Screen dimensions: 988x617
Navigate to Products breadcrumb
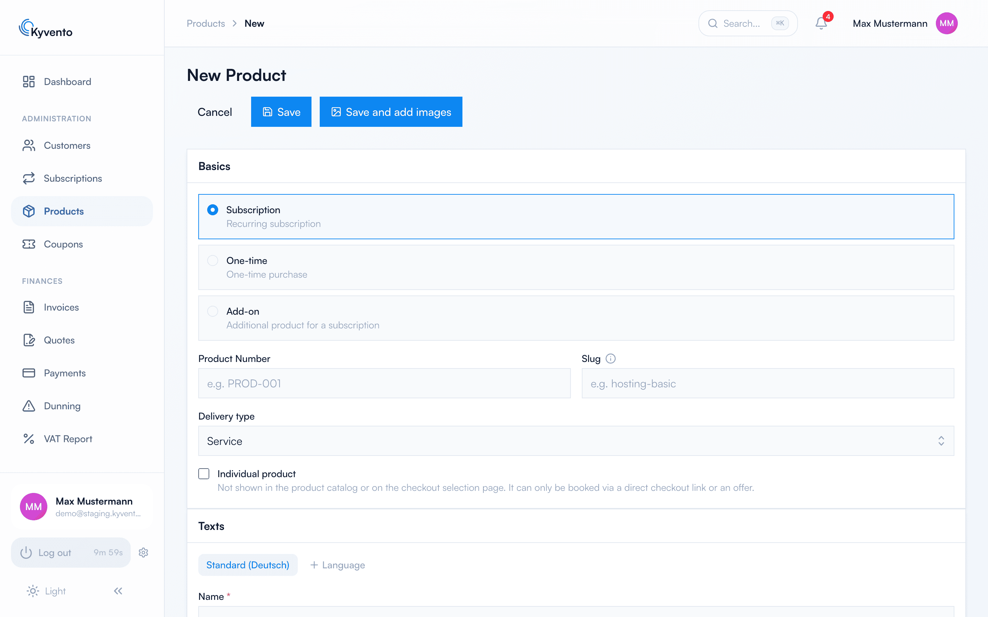[206, 23]
